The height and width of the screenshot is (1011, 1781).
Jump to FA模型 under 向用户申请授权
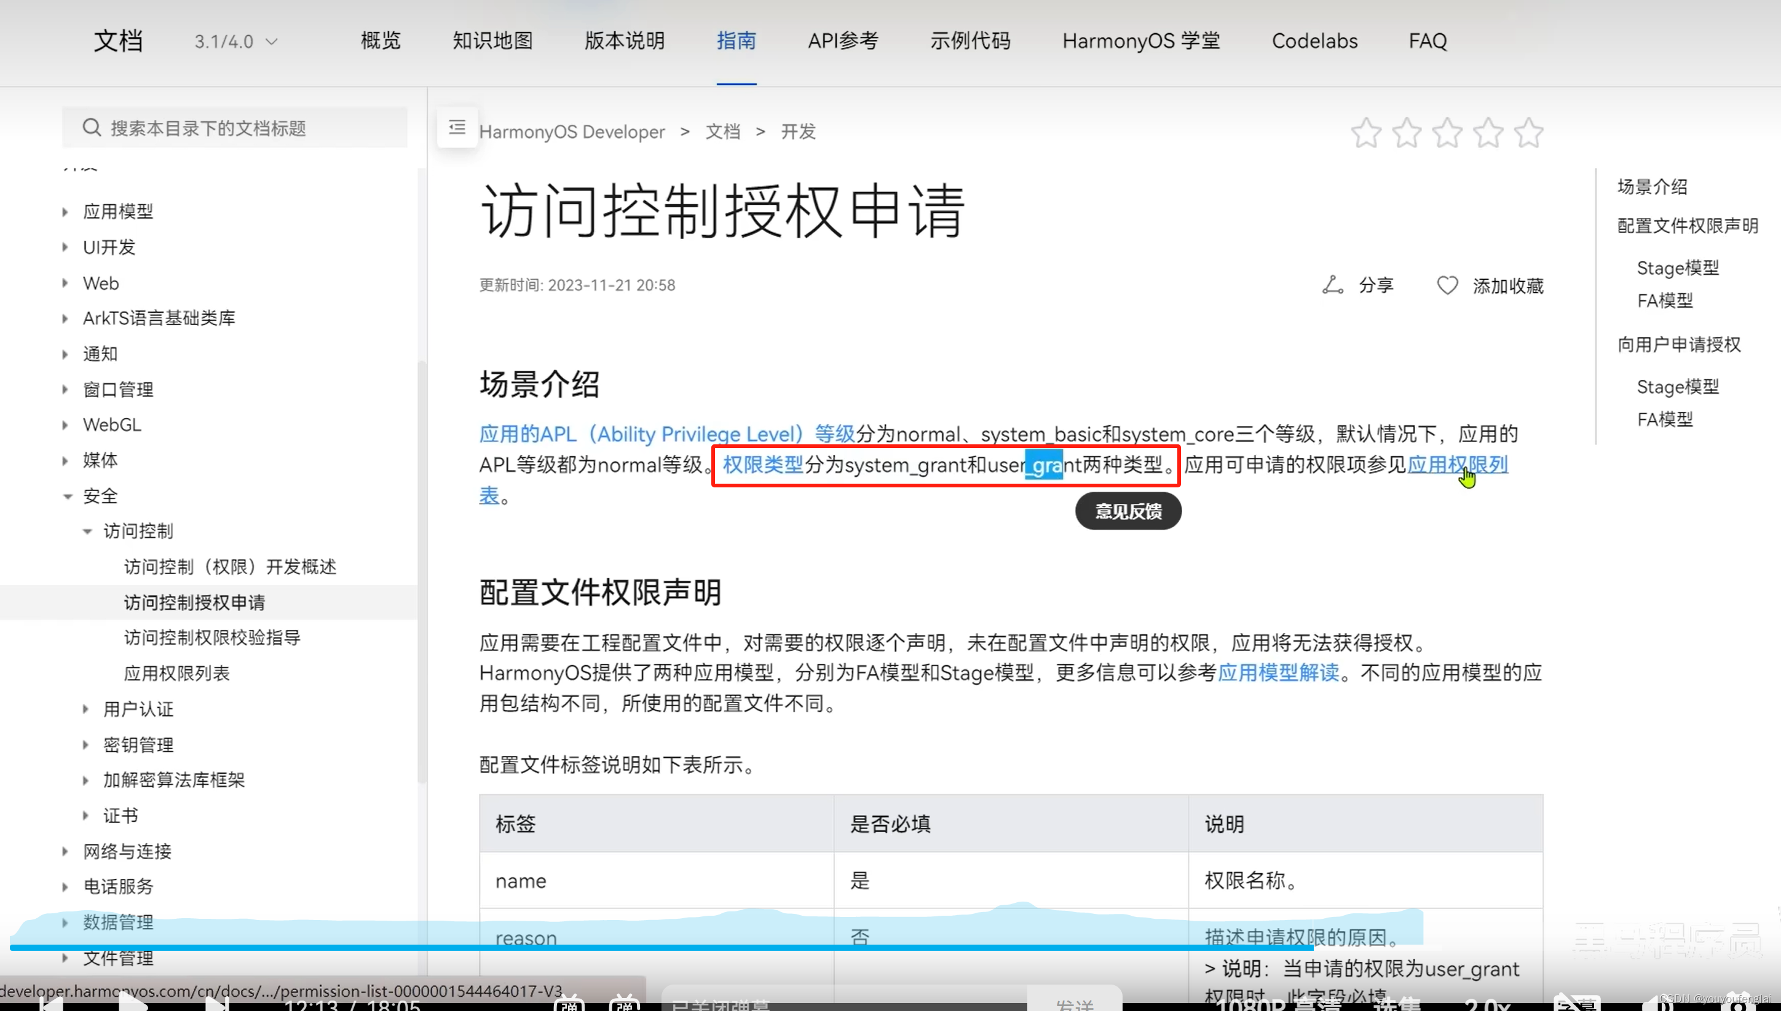pos(1664,419)
